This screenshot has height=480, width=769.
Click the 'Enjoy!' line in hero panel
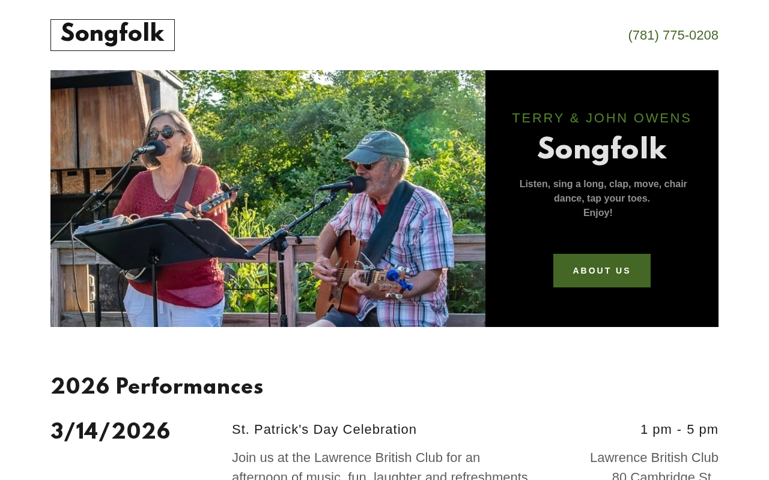click(598, 213)
